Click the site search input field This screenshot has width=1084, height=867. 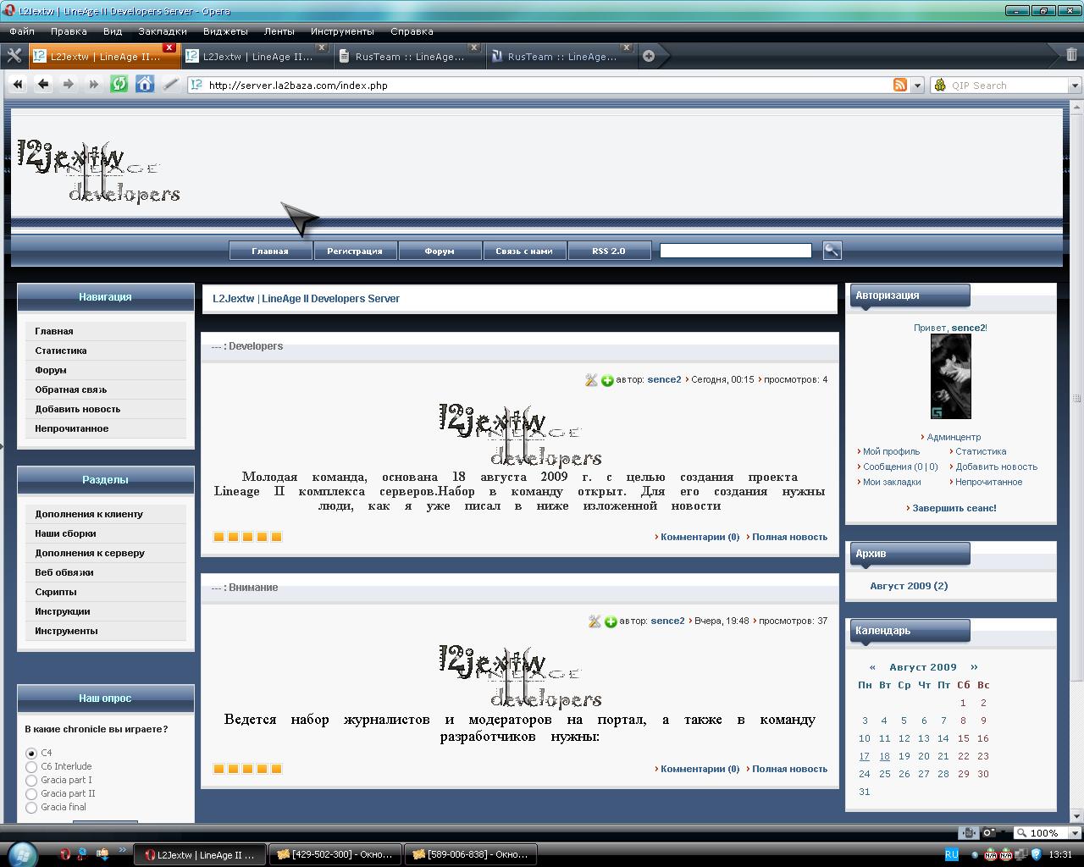(x=735, y=251)
